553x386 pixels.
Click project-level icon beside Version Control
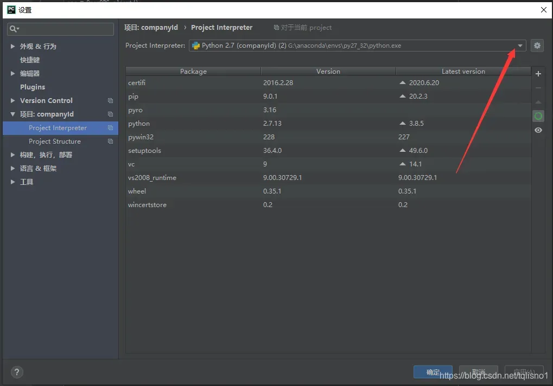point(110,101)
